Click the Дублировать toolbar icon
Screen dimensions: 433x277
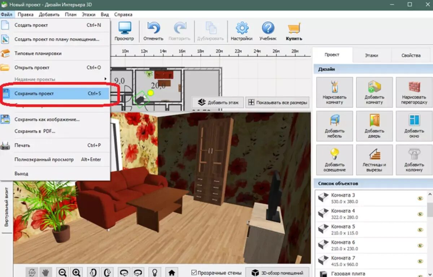210,28
